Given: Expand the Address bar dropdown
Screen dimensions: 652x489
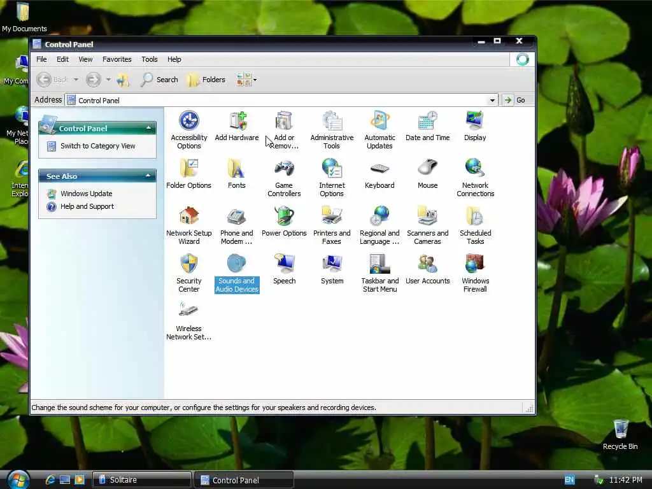Looking at the screenshot, I should (492, 100).
